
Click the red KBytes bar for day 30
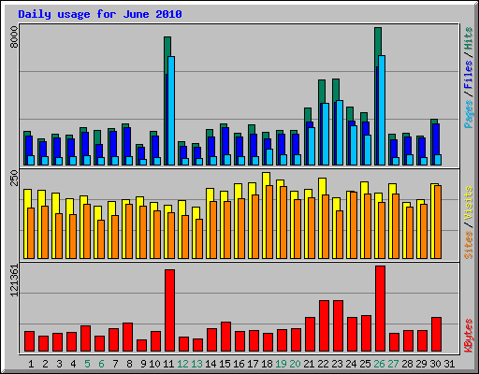click(x=436, y=335)
